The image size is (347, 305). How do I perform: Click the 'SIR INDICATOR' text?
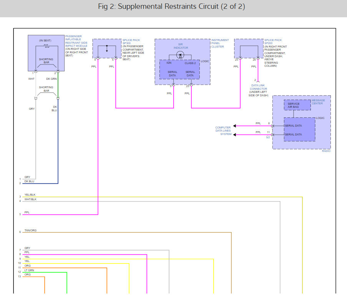pos(181,46)
